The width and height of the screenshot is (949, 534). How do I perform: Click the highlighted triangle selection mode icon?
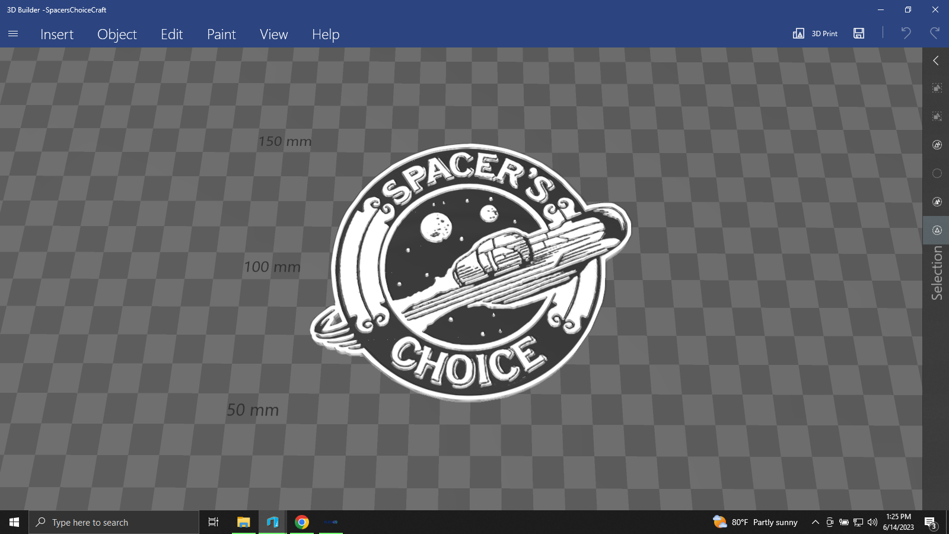click(936, 230)
